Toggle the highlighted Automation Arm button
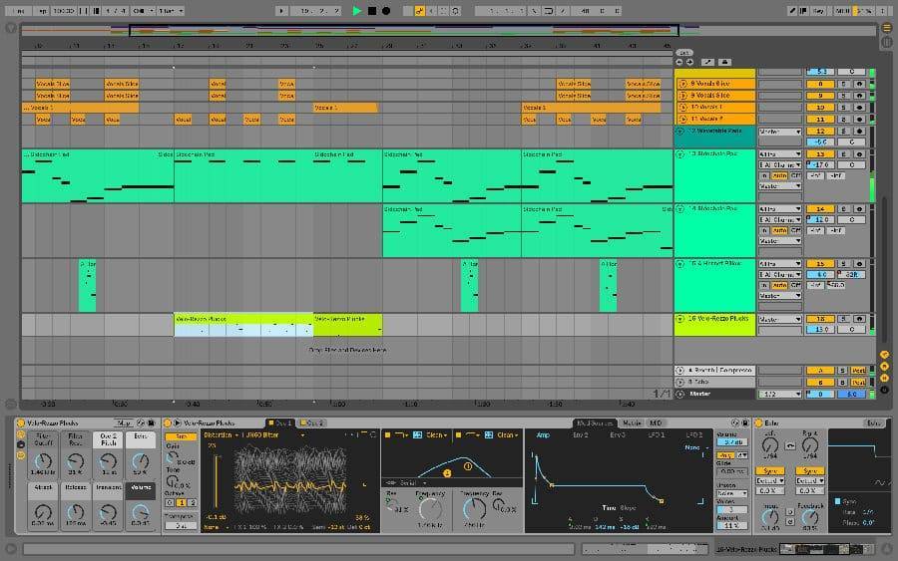 419,11
